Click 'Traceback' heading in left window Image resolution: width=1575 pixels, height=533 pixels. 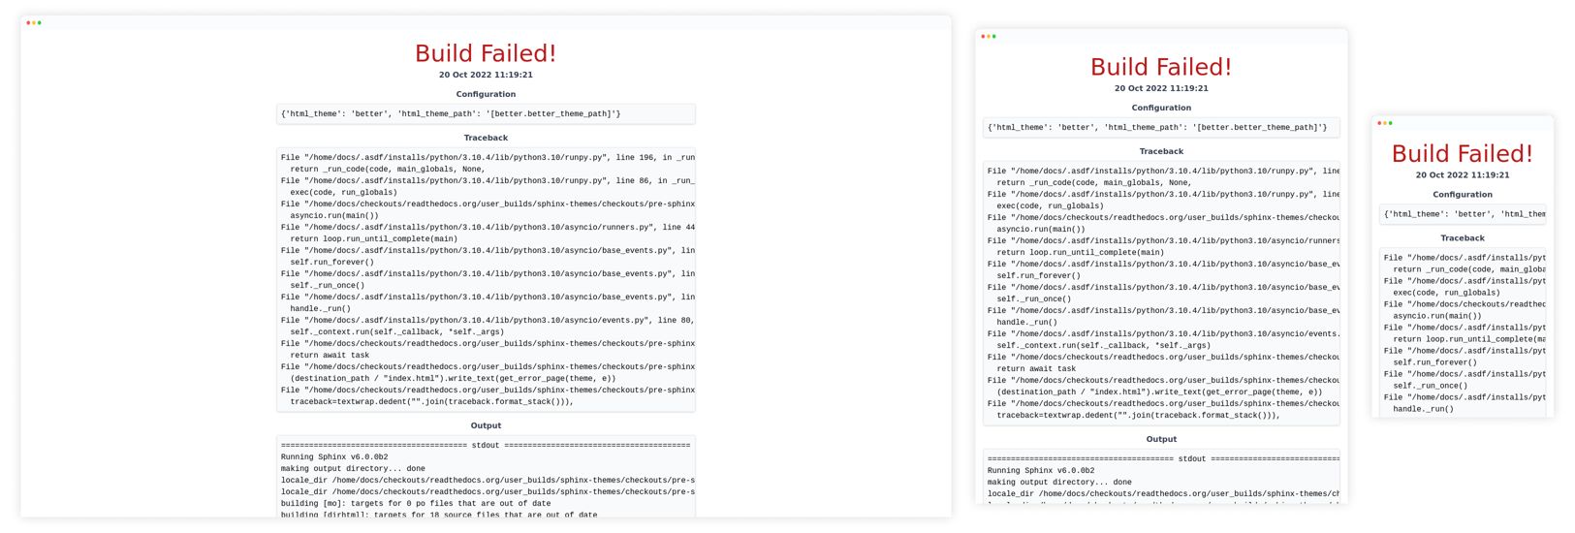(486, 138)
